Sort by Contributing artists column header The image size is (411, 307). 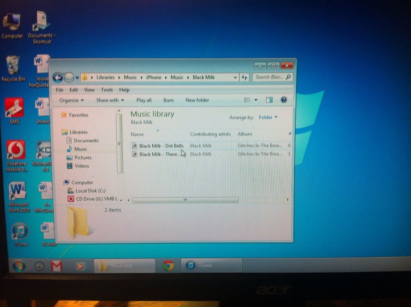pos(210,134)
